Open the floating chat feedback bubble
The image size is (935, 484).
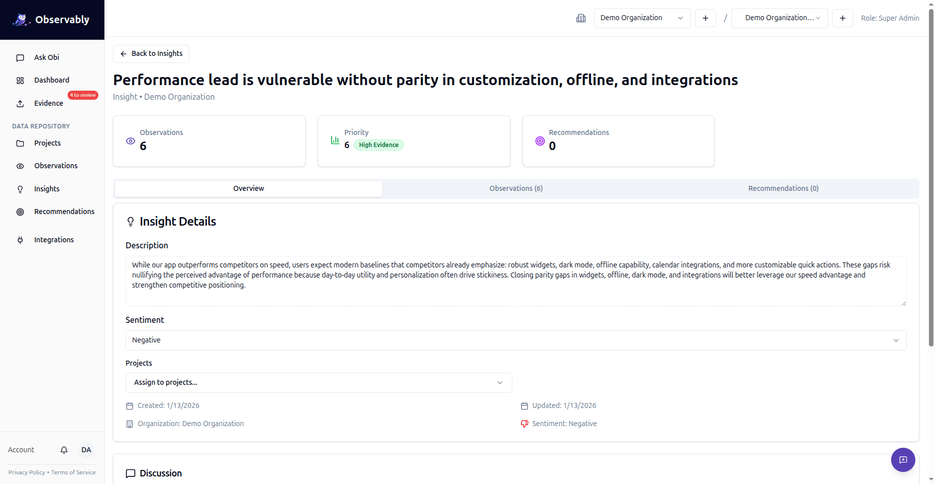(x=903, y=460)
